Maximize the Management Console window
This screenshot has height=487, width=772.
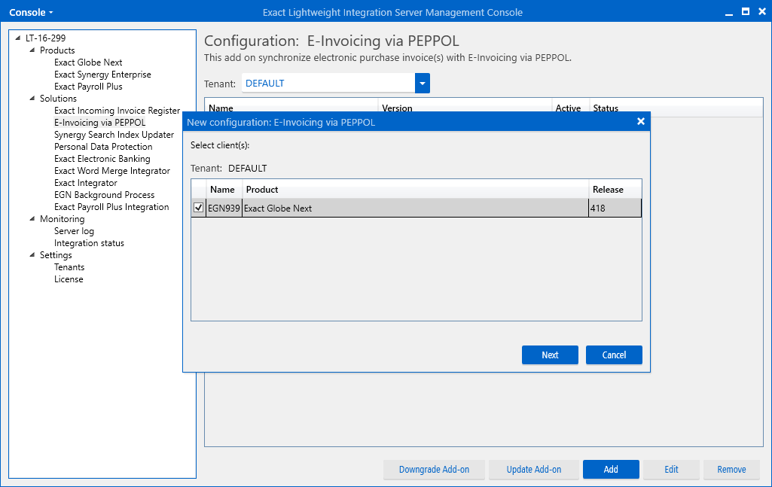[x=746, y=12]
